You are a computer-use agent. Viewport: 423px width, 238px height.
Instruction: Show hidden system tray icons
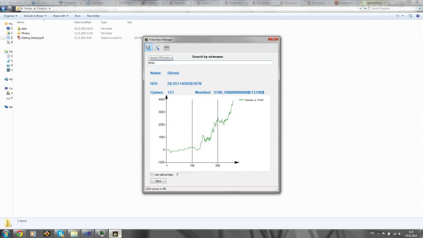378,234
